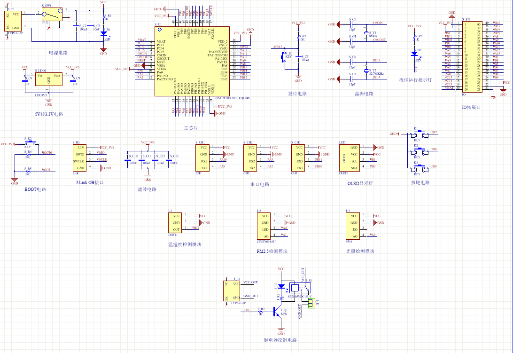Click the PM2.5检测模块 section title
This screenshot has width=513, height=353.
[x=272, y=251]
